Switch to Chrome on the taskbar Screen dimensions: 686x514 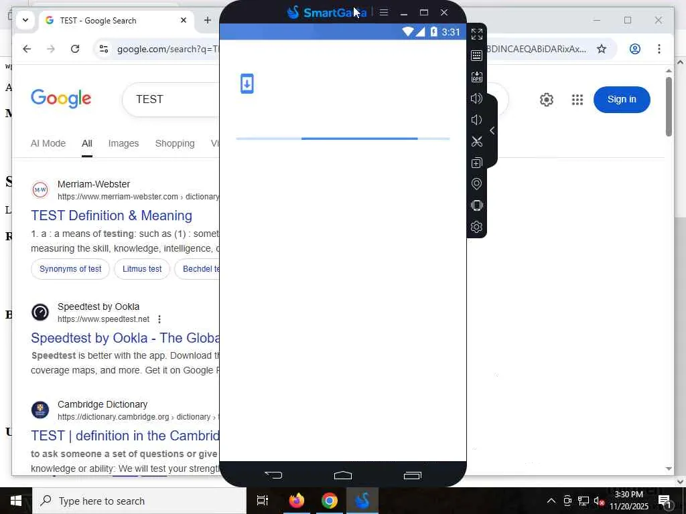330,501
